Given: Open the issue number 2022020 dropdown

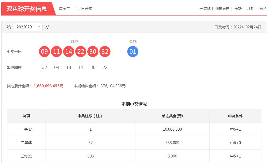Looking at the screenshot, I should pyautogui.click(x=28, y=27).
